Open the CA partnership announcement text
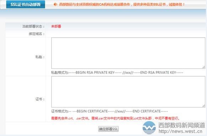Viewport: 207px width, 136px height. (122, 4)
